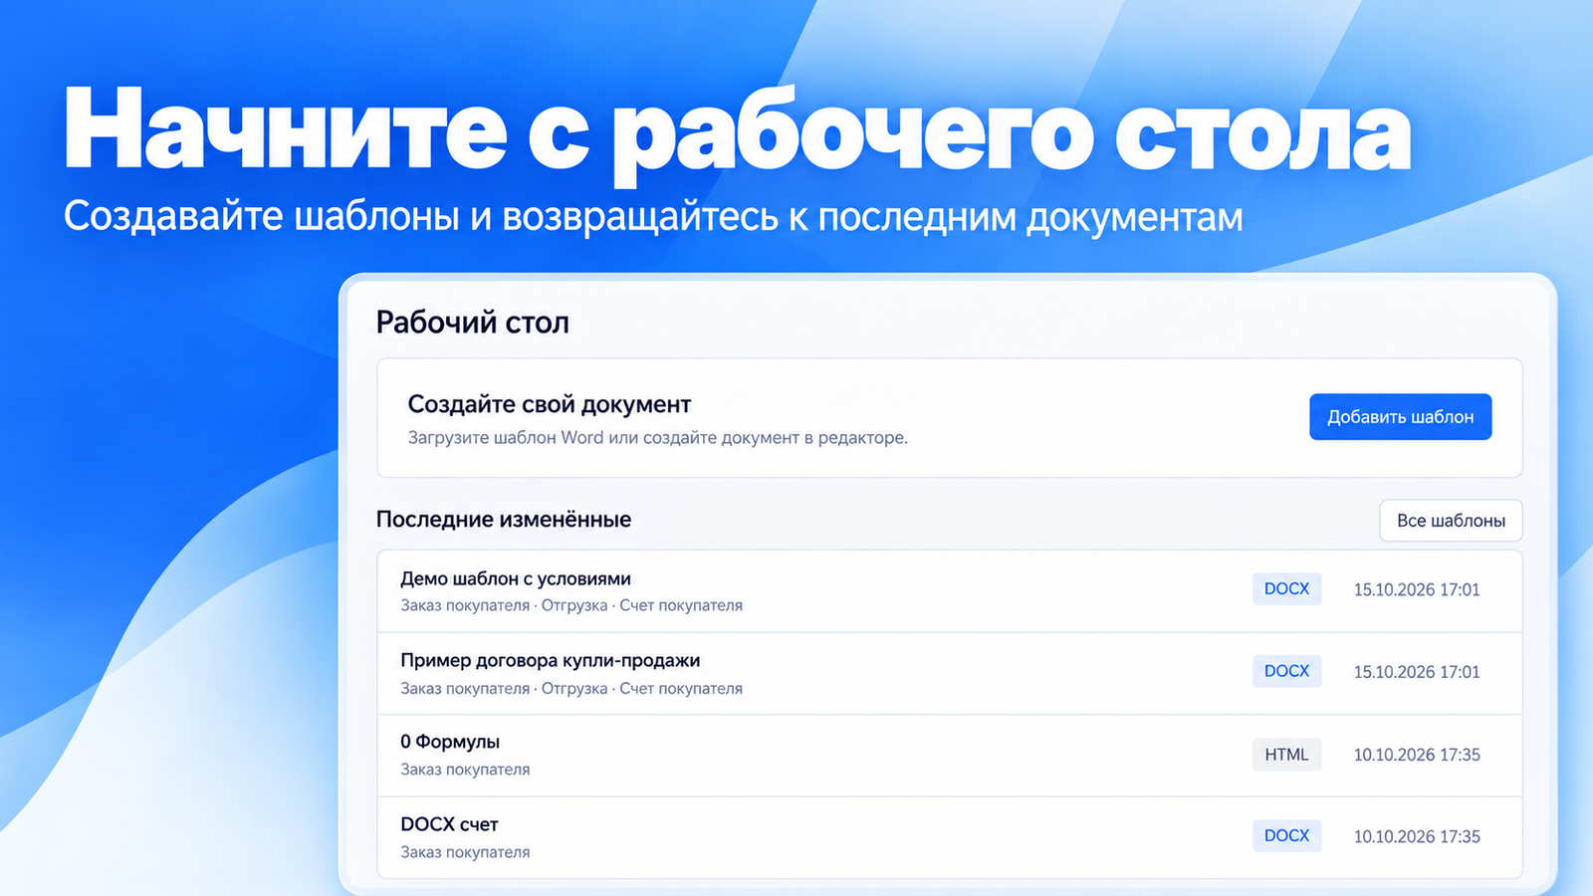Click date 15.10.2026 17:01 in Демо шаблон row
This screenshot has height=896, width=1593.
click(1417, 589)
